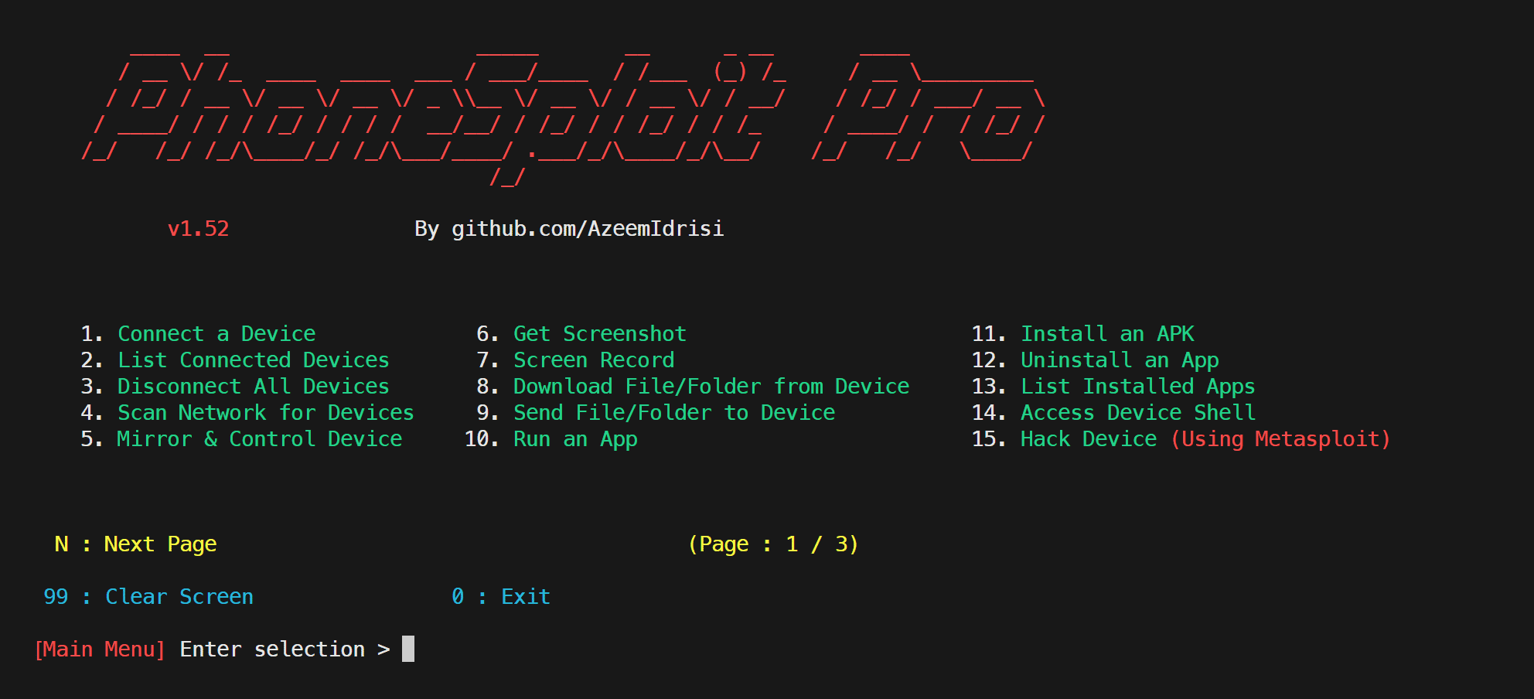Click the Exit option
1534x699 pixels.
coord(525,597)
